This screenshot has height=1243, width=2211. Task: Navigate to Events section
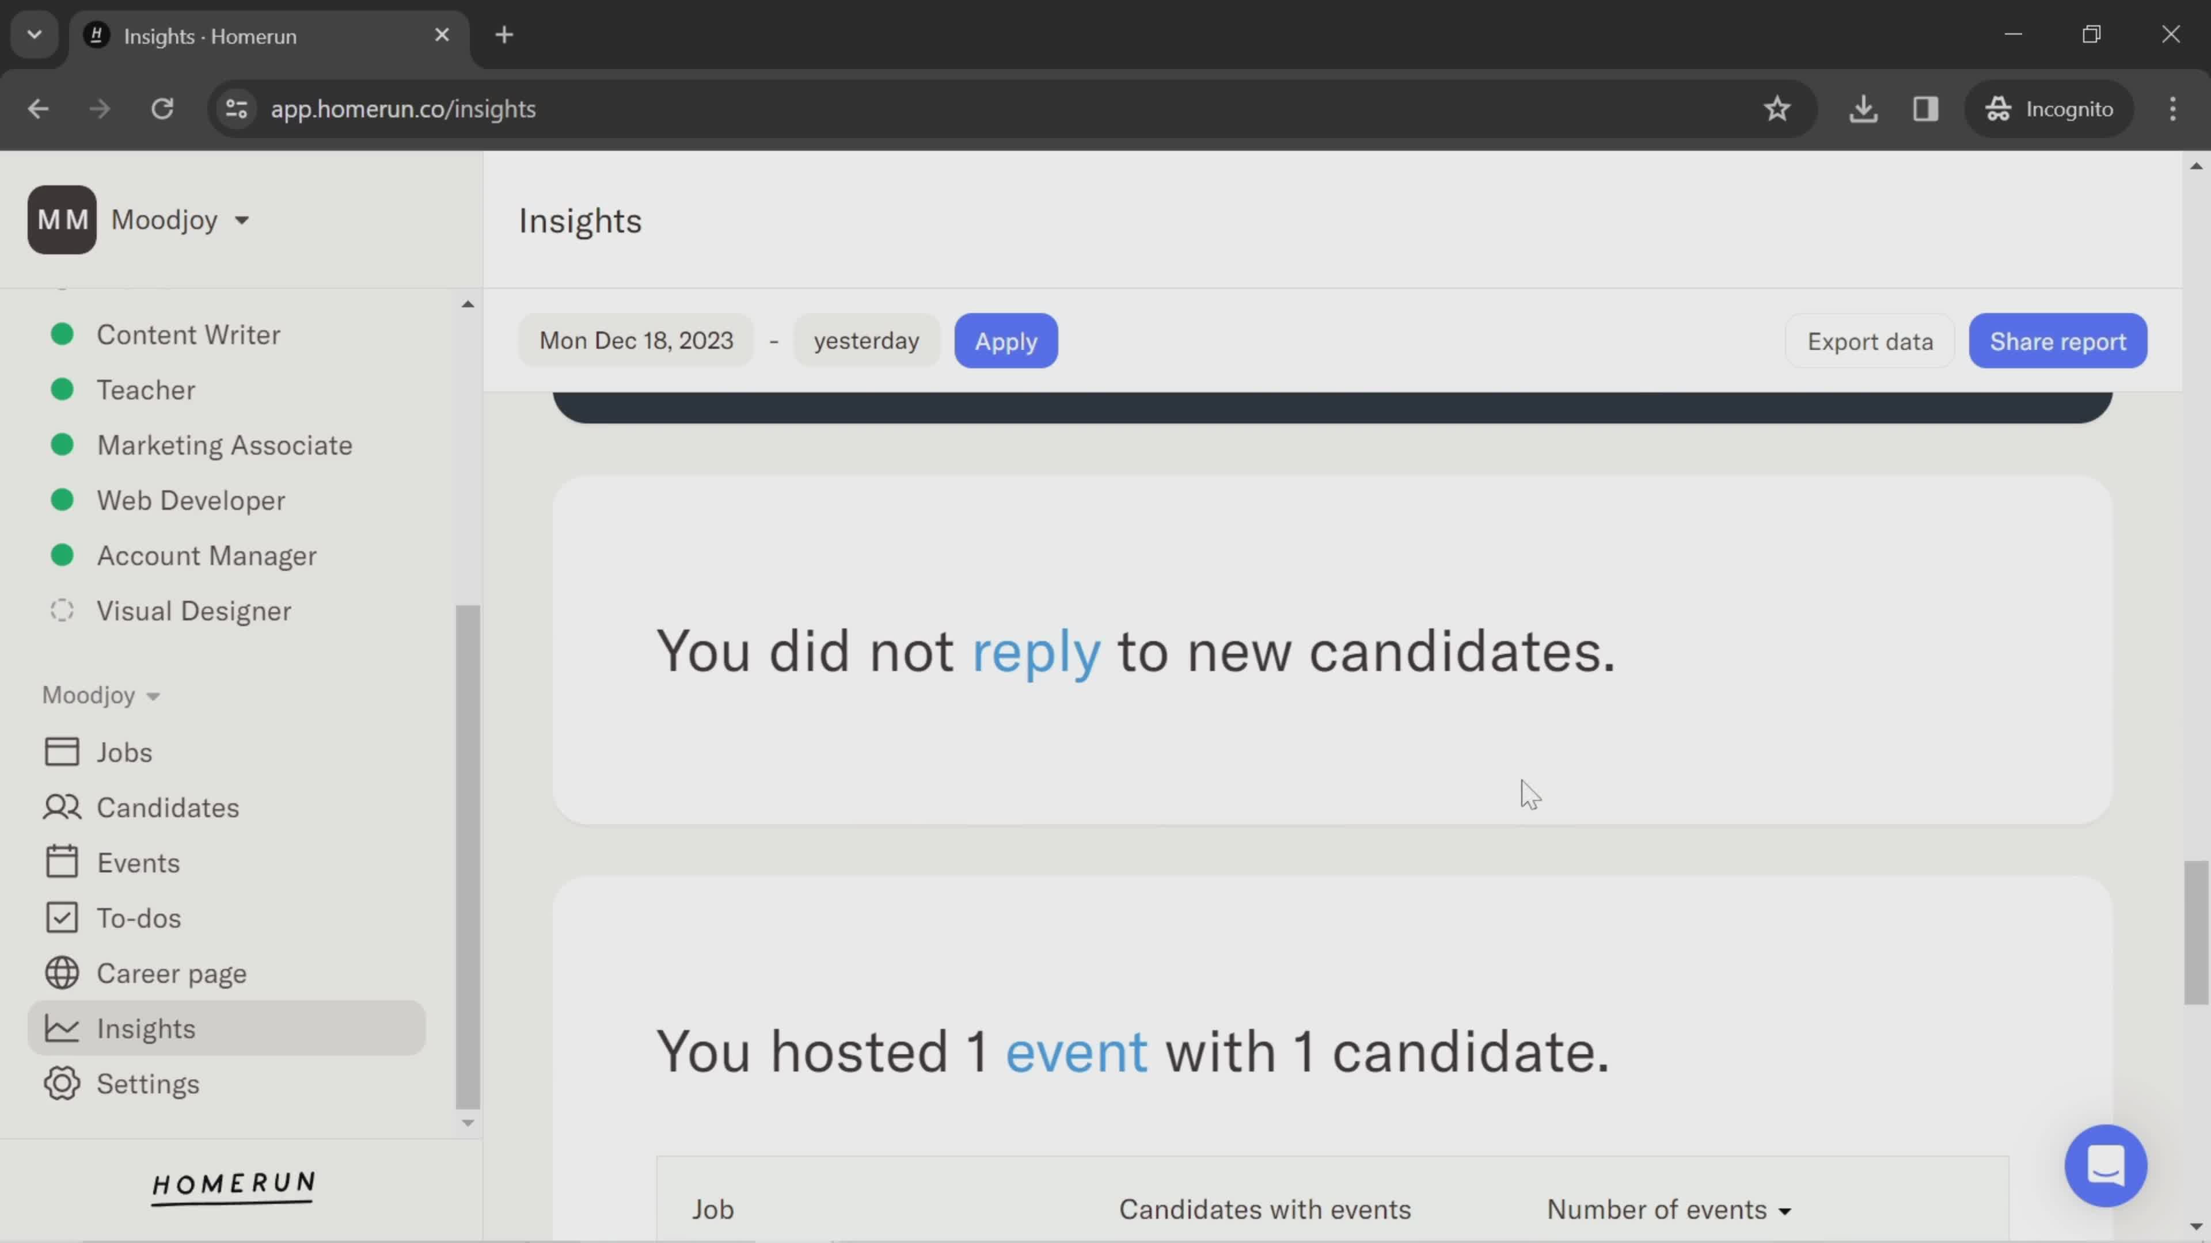point(138,862)
